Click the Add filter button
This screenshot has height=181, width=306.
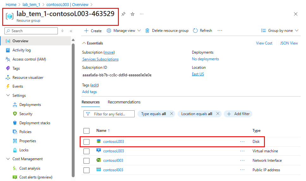tap(238, 114)
